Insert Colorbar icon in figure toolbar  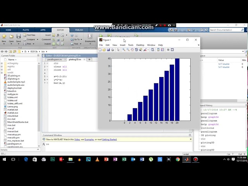[x=158, y=50]
